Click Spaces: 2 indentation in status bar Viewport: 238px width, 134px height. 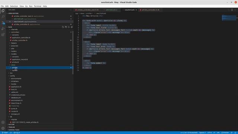202,133
